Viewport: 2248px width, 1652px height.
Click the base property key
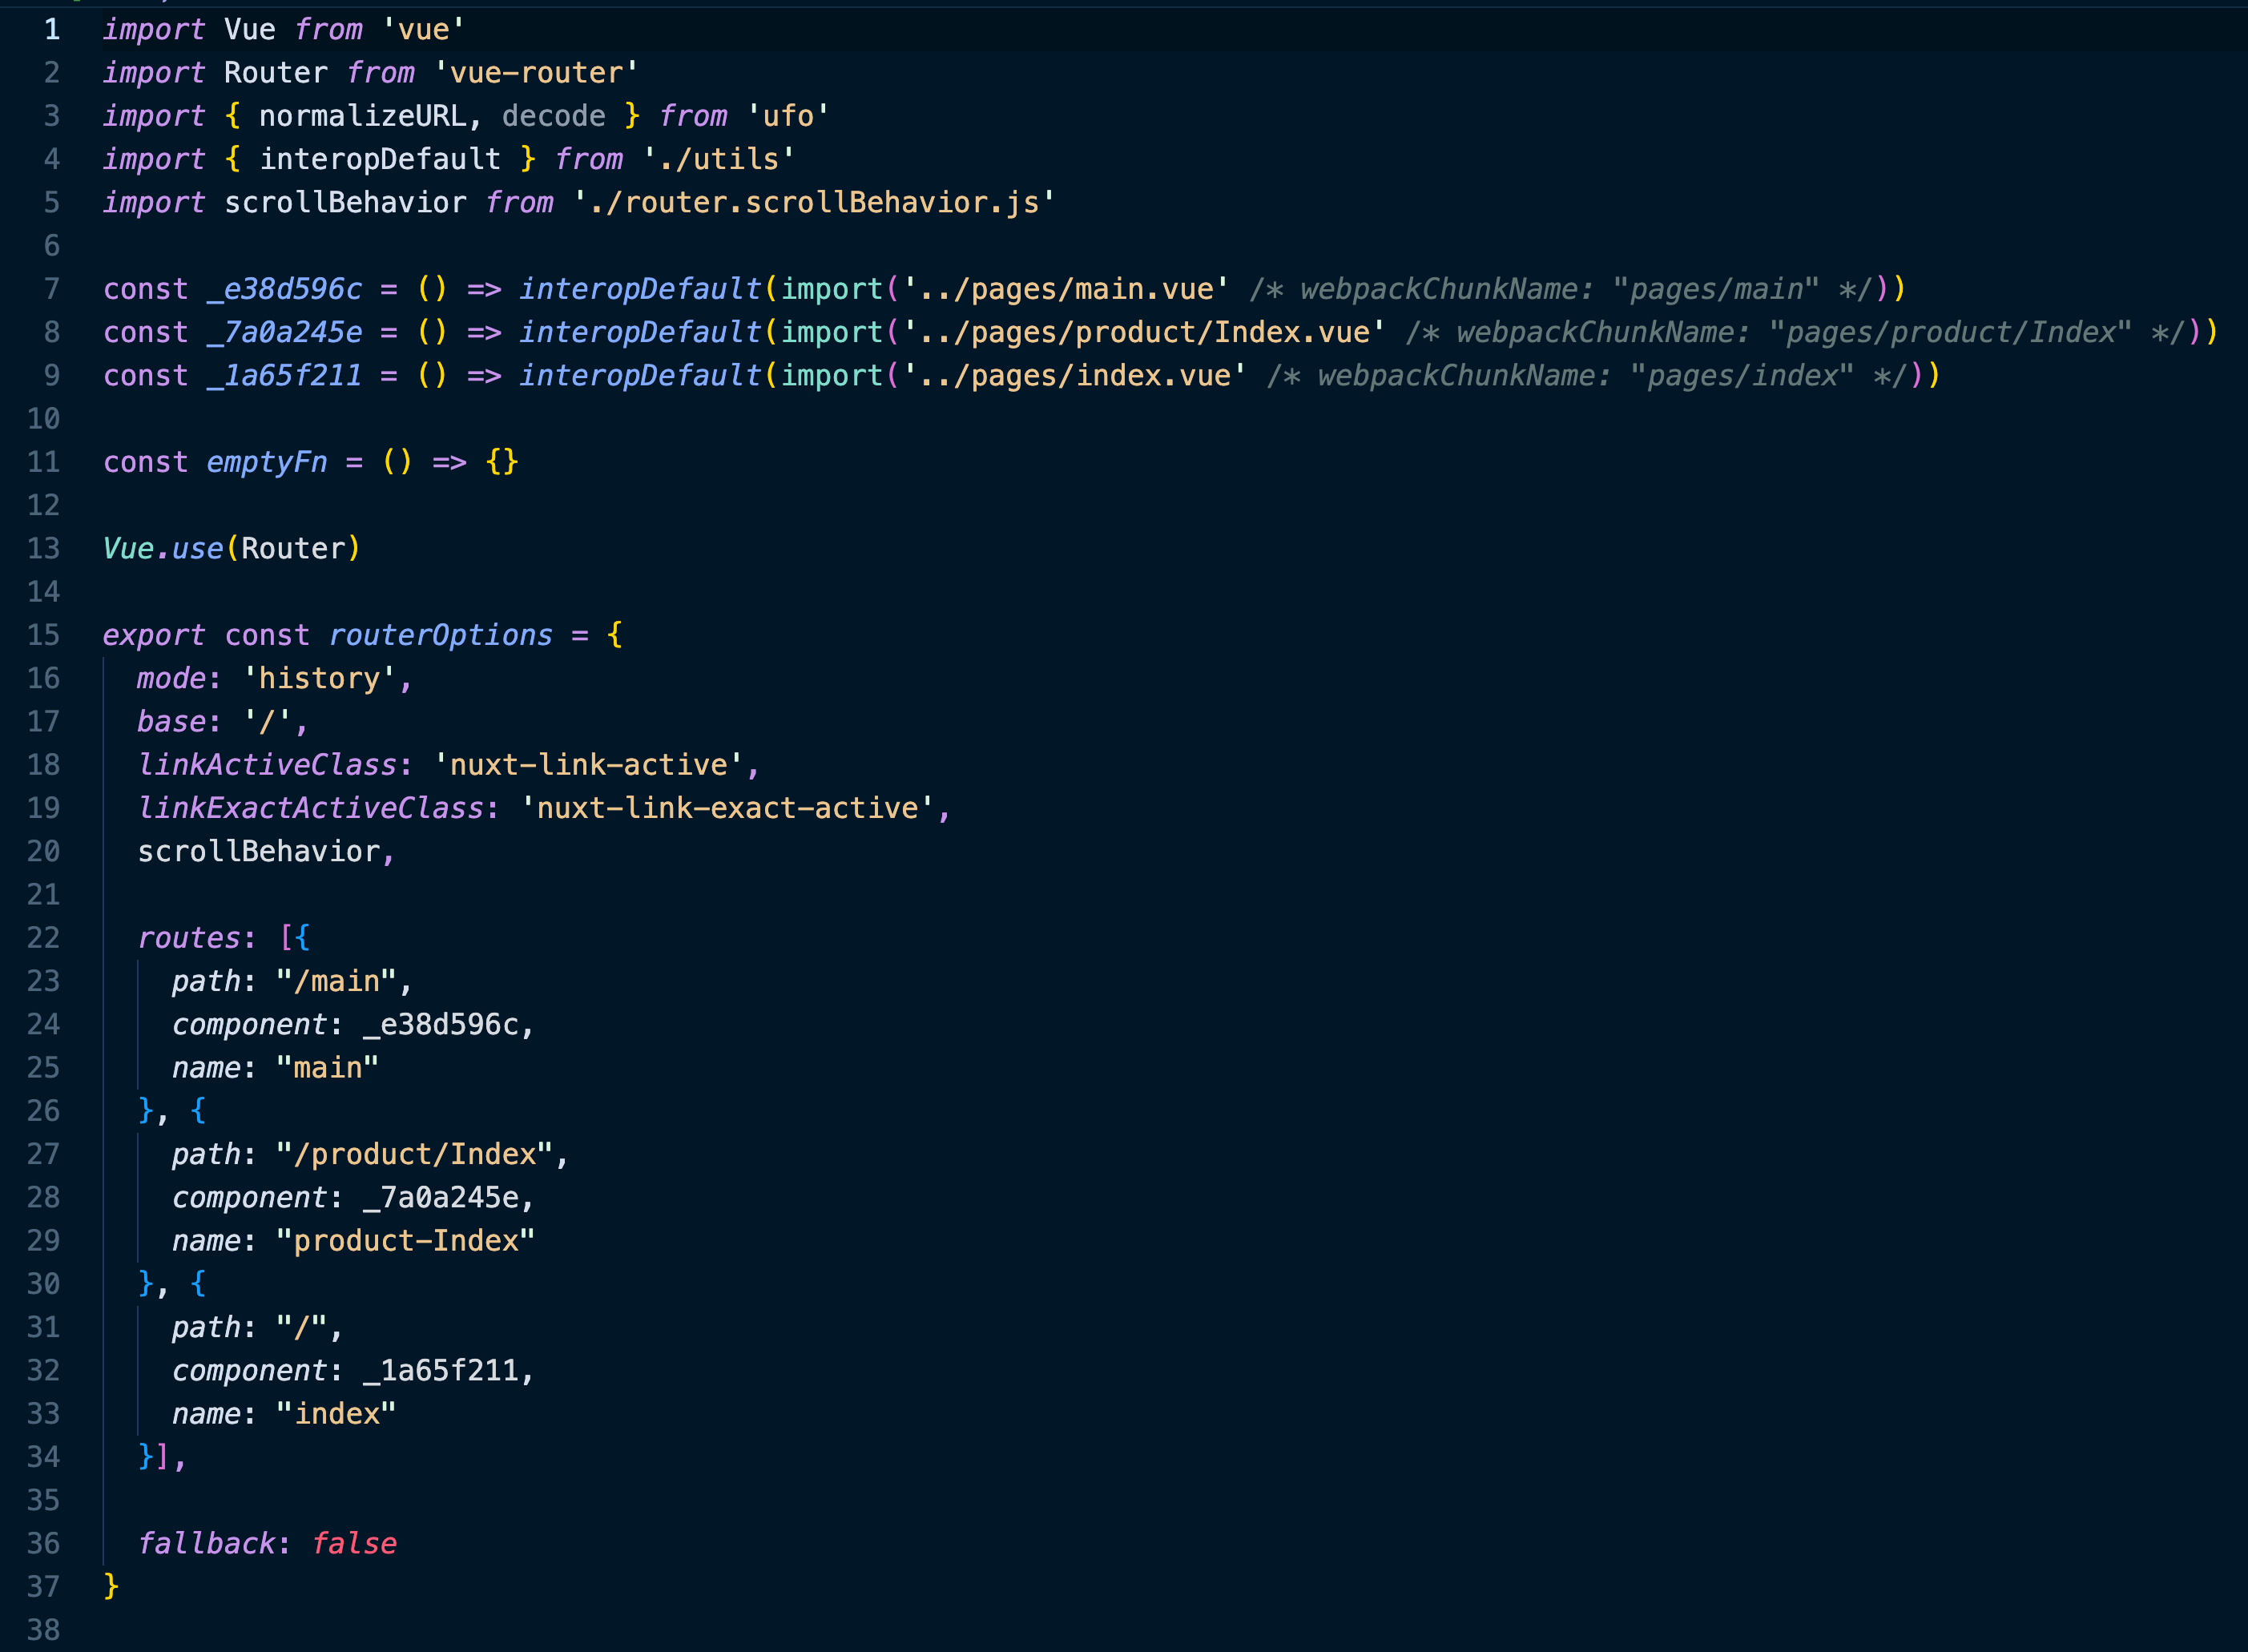pos(171,722)
